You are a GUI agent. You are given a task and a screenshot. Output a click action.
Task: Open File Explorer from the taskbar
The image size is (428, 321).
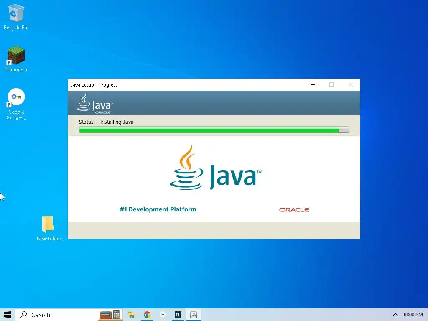[x=131, y=315]
